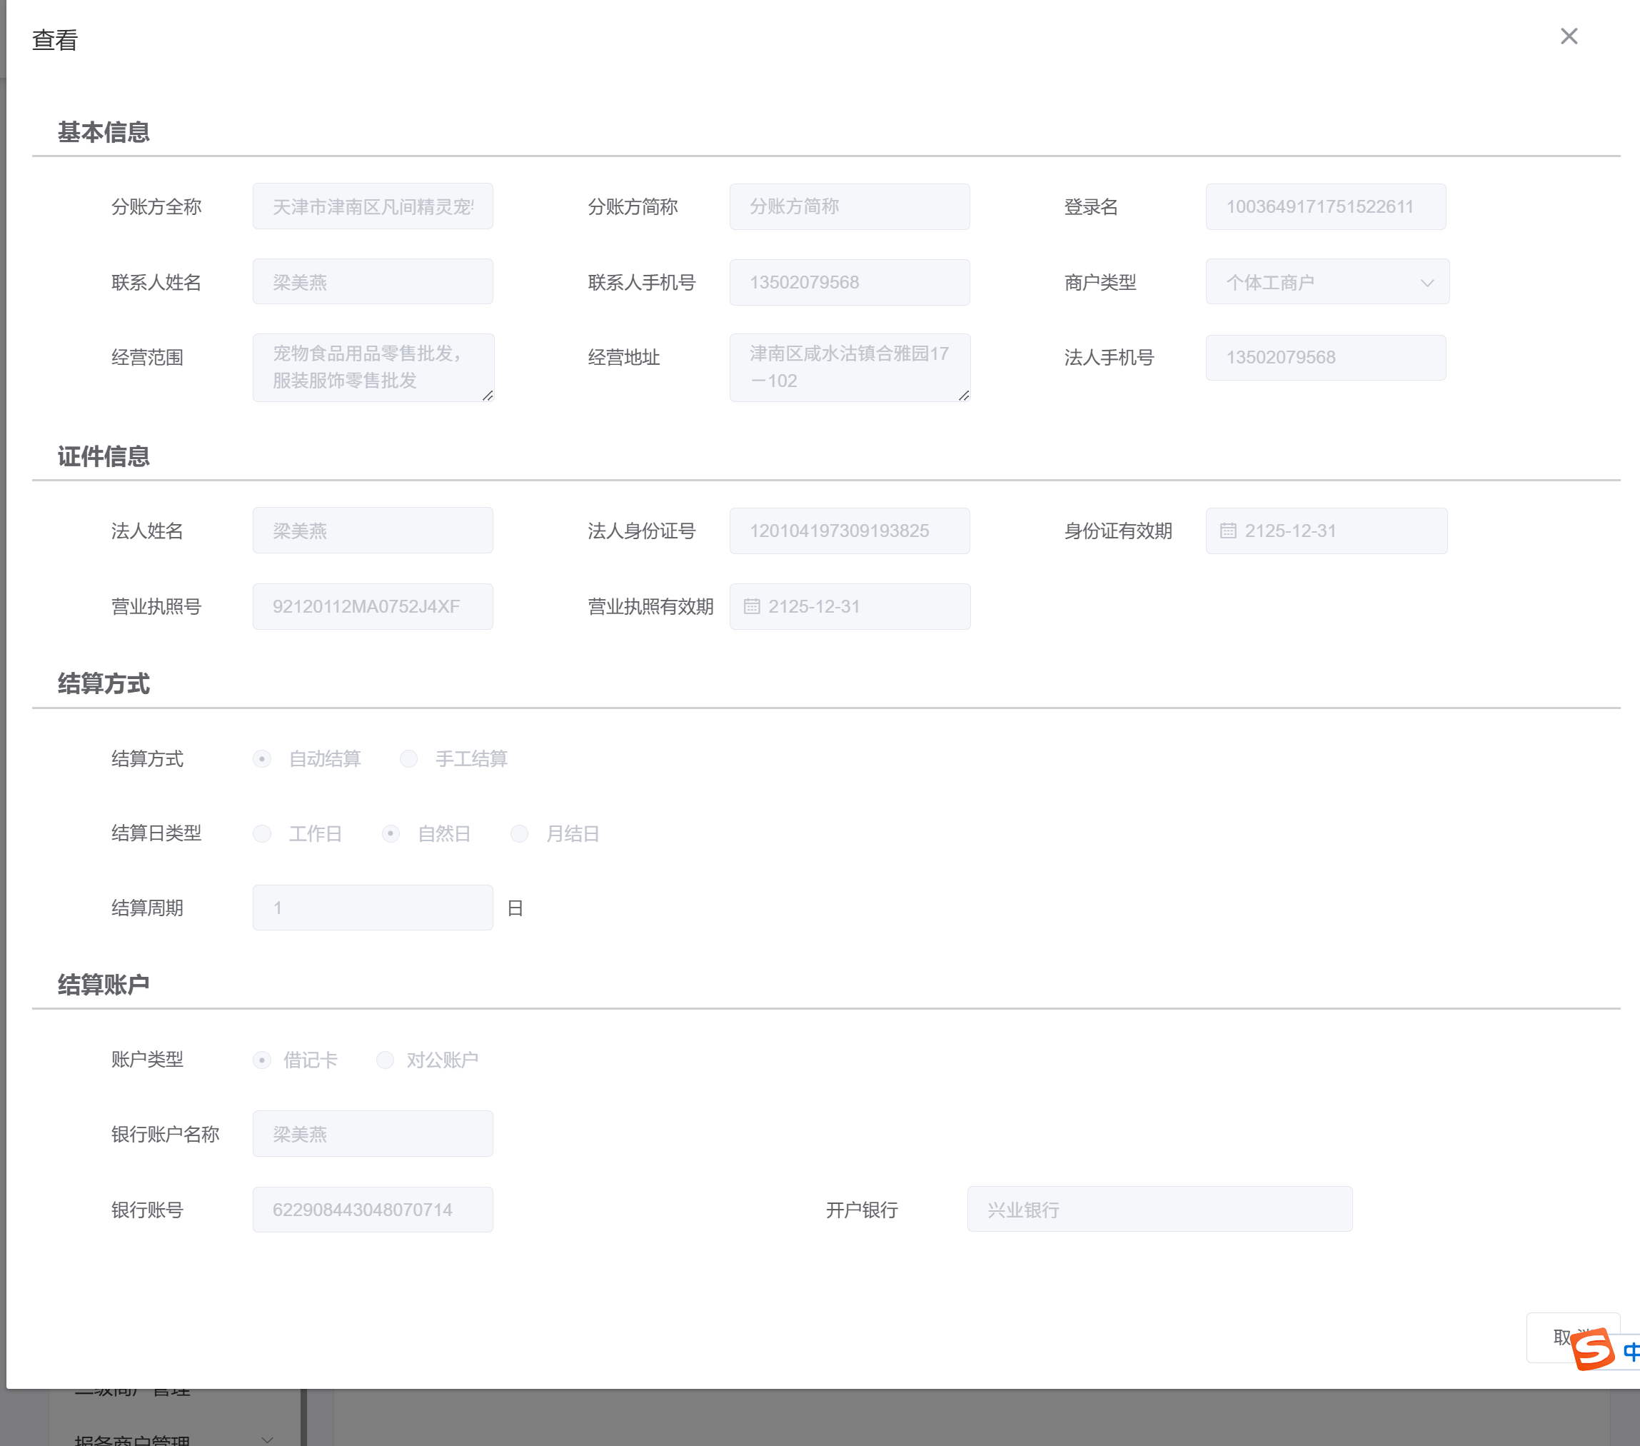Click the 分账方简称 input field
Image resolution: width=1640 pixels, height=1446 pixels.
point(849,207)
